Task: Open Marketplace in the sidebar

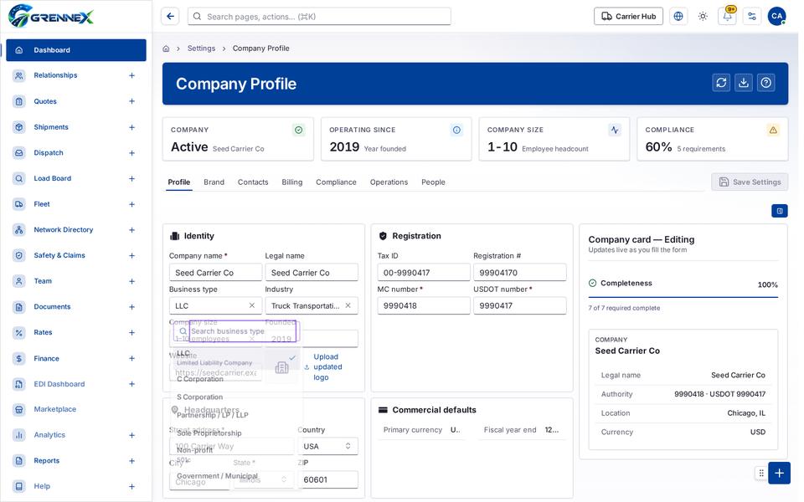Action: point(55,409)
